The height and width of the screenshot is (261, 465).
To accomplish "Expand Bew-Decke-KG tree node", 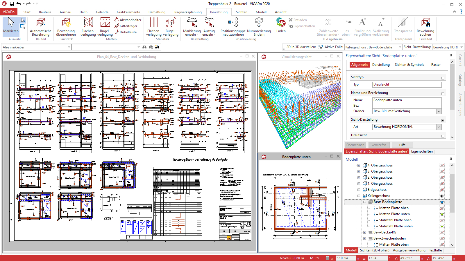I will pos(364,232).
